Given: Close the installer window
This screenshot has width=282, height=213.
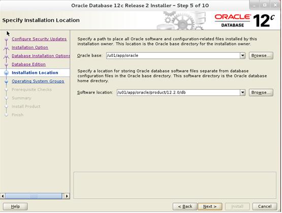Looking at the screenshot, I should (275, 6).
